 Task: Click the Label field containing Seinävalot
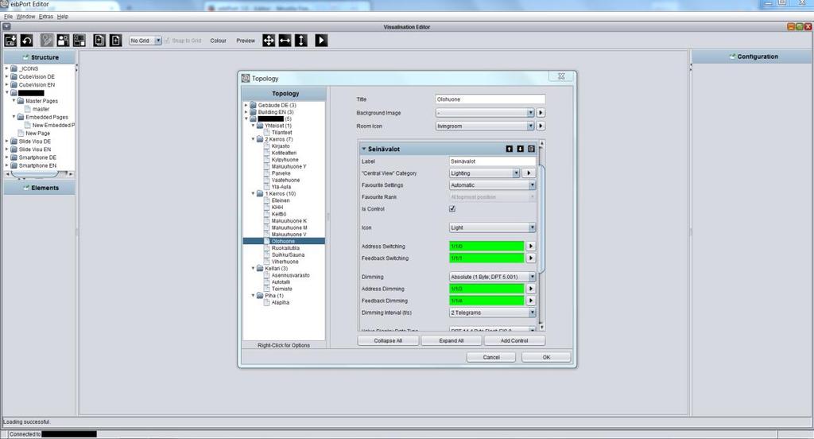492,161
